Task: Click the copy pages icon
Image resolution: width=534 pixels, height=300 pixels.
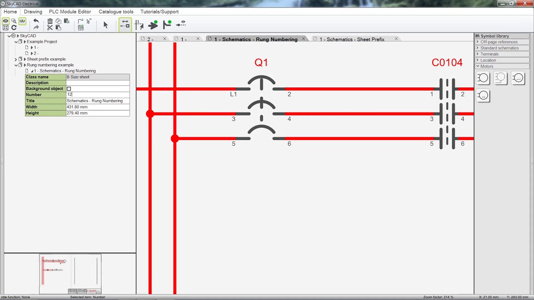Action: point(58,21)
